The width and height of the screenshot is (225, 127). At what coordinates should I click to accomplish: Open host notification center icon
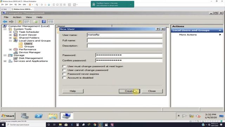221,125
